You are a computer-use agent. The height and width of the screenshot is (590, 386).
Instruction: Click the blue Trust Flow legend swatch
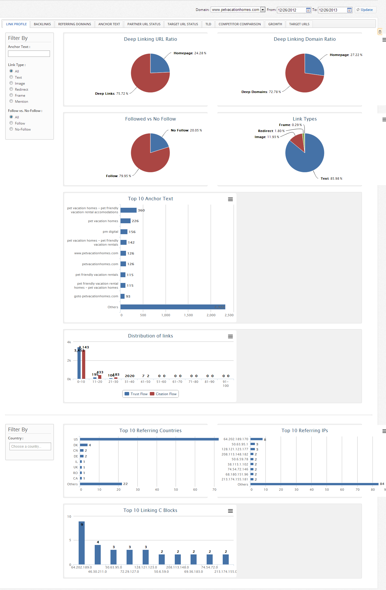(x=127, y=394)
